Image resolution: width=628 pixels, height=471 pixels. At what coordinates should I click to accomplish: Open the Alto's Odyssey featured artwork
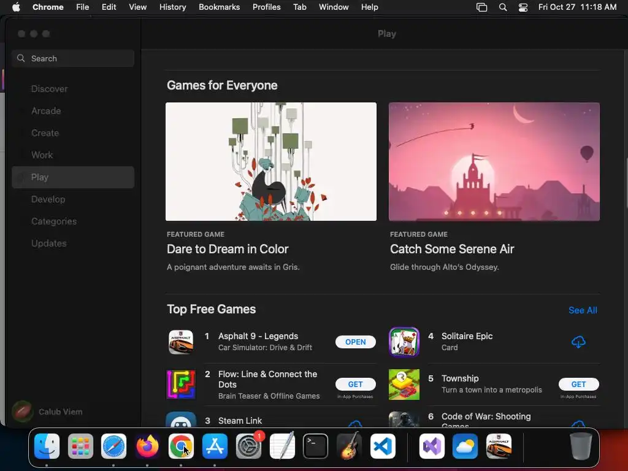(x=494, y=161)
